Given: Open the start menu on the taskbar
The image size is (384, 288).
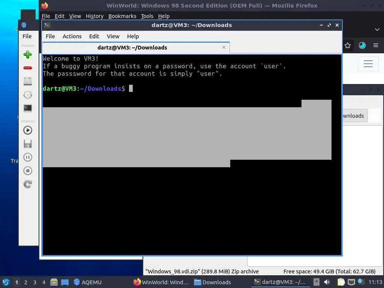Looking at the screenshot, I should 6,282.
